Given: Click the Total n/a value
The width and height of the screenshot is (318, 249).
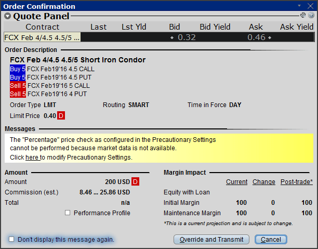Looking at the screenshot, I should coord(126,203).
